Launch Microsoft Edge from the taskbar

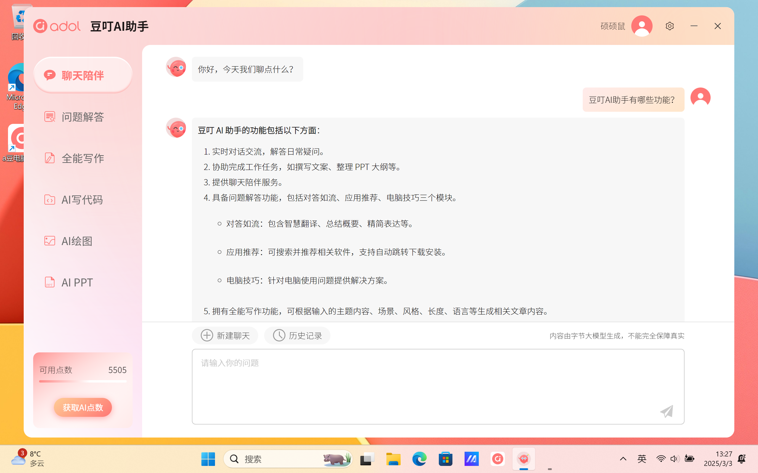click(x=419, y=459)
